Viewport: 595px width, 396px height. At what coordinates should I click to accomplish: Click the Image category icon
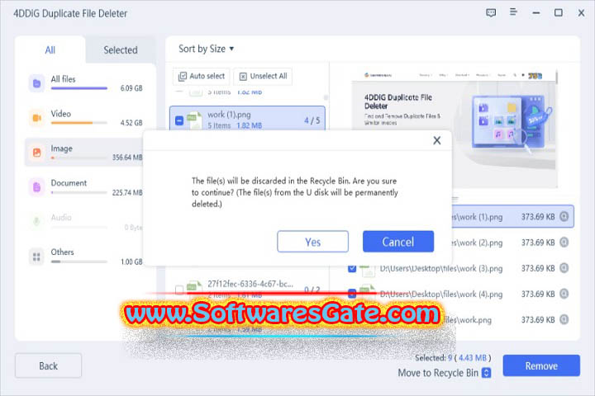pos(37,153)
